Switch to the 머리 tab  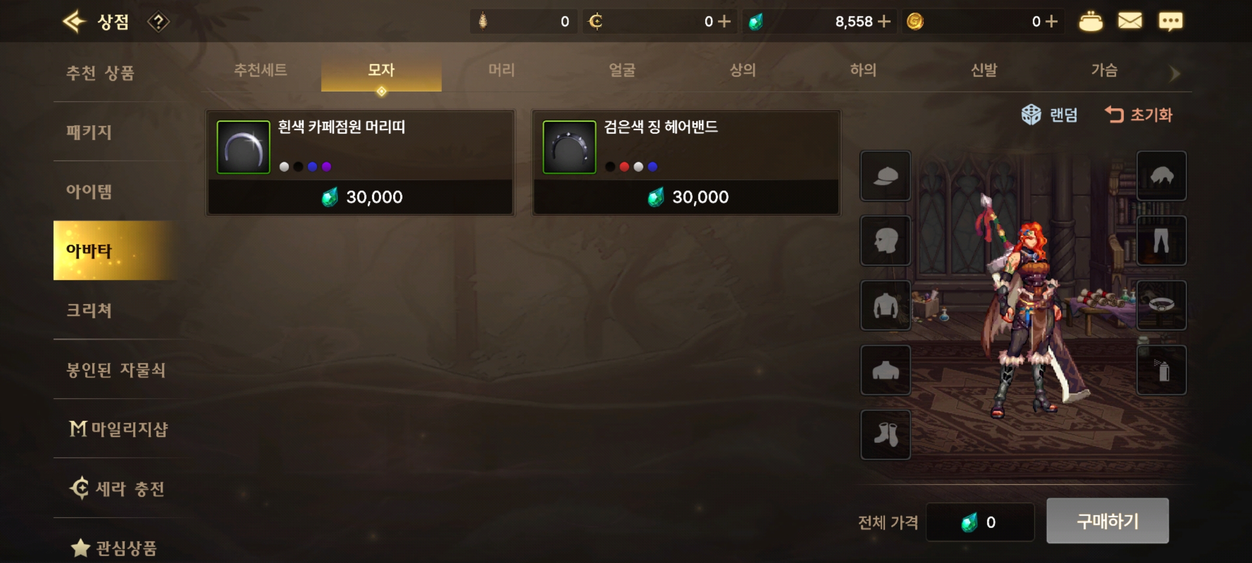[x=501, y=70]
